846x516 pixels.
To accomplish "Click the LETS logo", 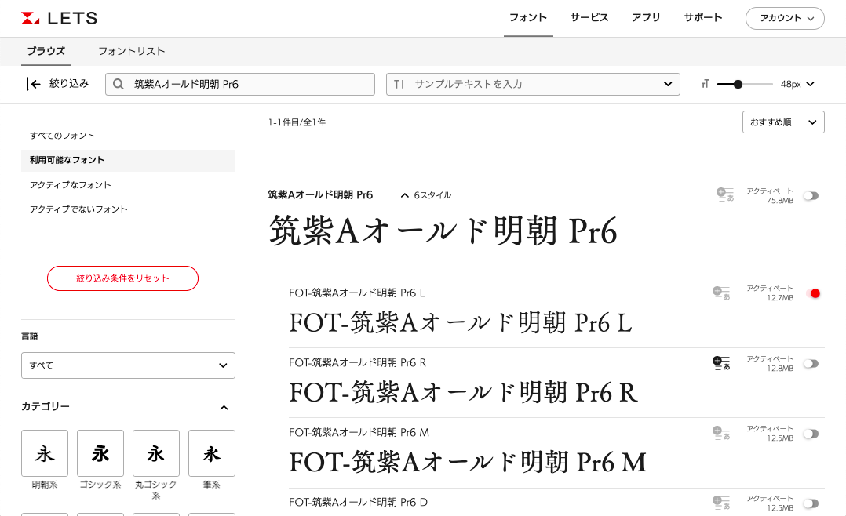I will point(60,18).
